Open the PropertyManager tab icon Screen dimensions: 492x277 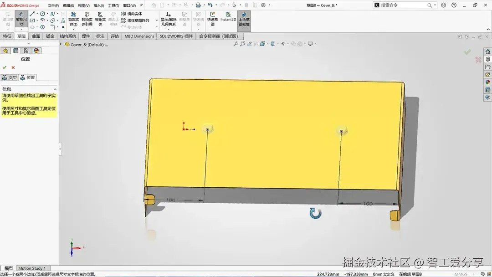coord(15,51)
